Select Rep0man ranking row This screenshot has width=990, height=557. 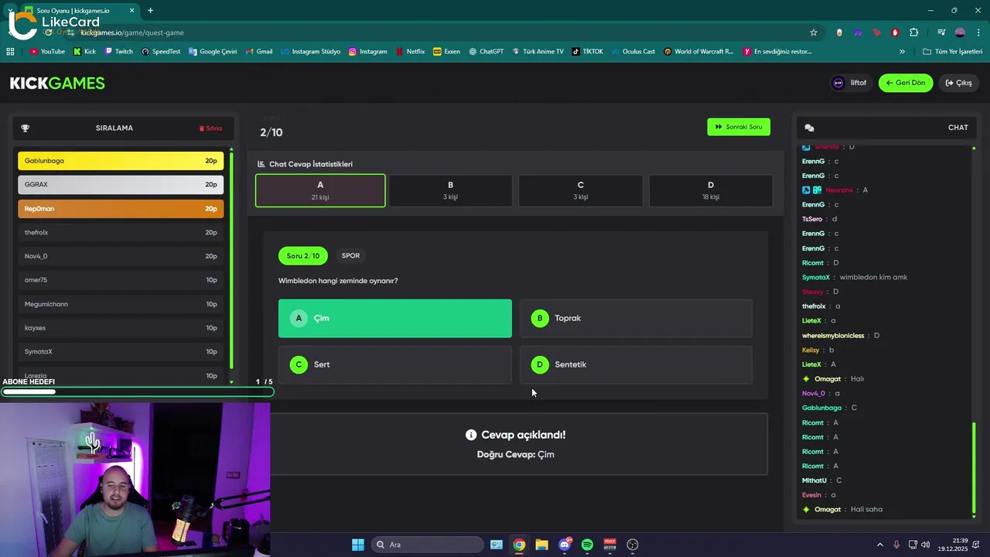121,209
